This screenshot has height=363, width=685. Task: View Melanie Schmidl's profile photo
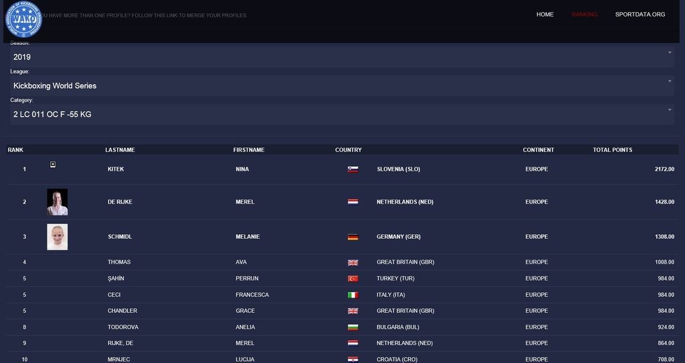(x=57, y=237)
